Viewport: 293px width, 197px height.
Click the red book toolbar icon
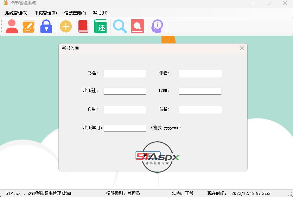[83, 26]
